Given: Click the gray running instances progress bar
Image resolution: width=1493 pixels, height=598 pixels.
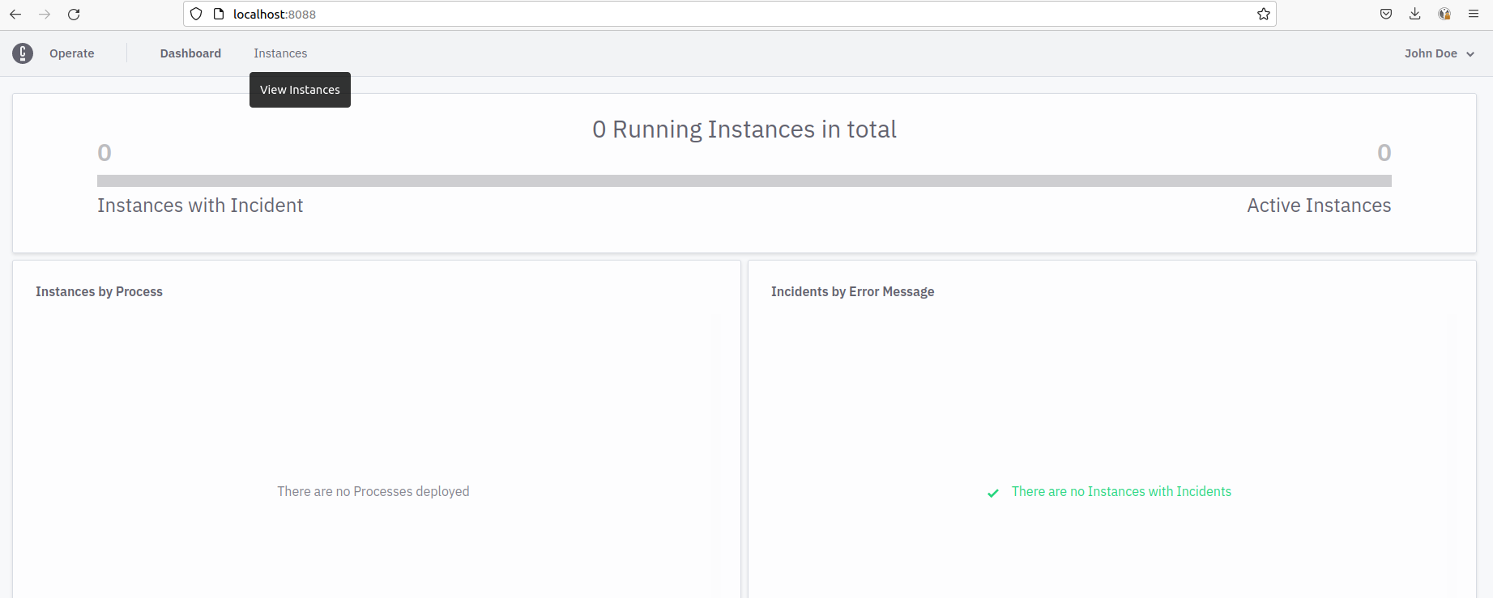Looking at the screenshot, I should click(x=744, y=180).
